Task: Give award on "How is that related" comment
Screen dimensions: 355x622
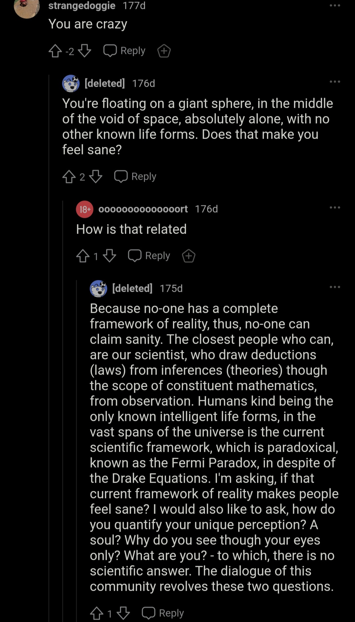Action: [189, 256]
